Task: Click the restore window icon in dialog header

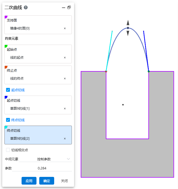Action: 69,7
